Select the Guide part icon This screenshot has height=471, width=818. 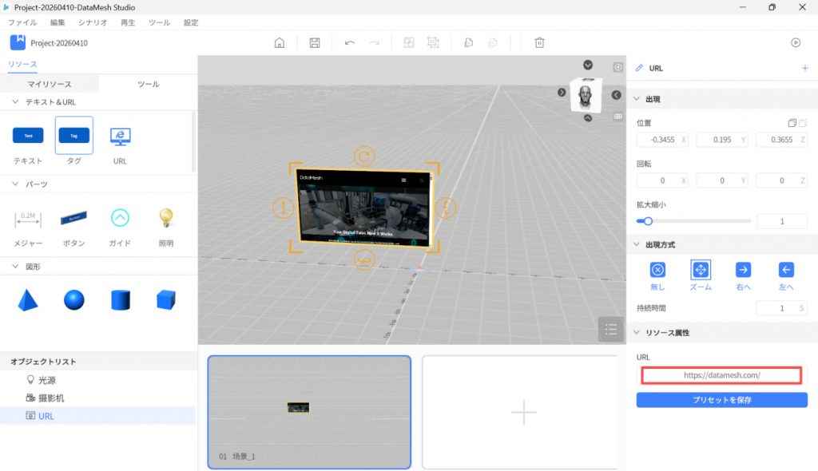pos(120,218)
